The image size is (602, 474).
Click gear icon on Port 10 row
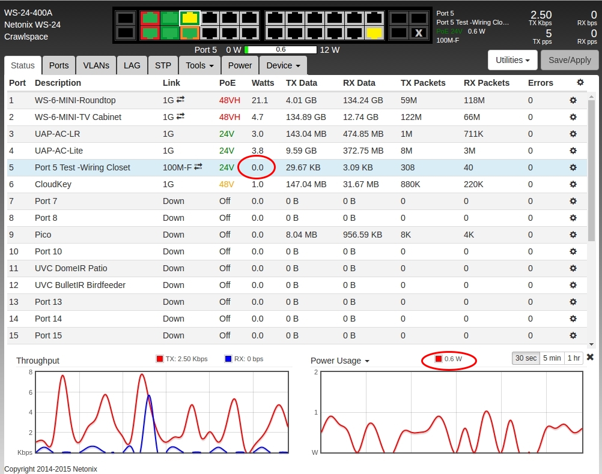pyautogui.click(x=573, y=251)
